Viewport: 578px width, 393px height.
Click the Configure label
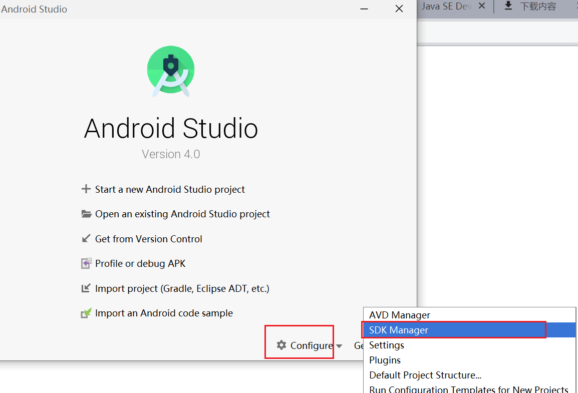312,345
